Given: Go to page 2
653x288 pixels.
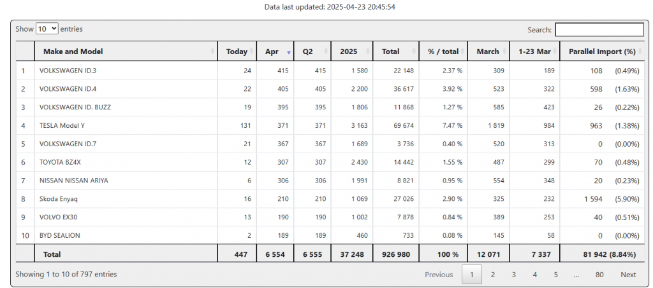Looking at the screenshot, I should pyautogui.click(x=492, y=275).
